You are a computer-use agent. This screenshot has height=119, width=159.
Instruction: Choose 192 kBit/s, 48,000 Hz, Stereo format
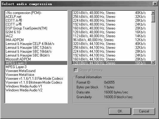112,24
